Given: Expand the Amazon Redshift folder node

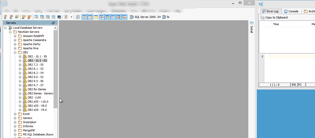Looking at the screenshot, I should (15, 36).
